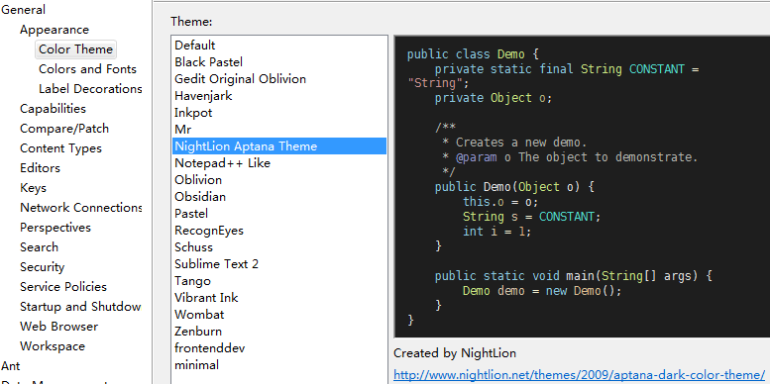Open the nightlion.net aptana theme link
Viewport: 770px width, 384px height.
coord(580,375)
